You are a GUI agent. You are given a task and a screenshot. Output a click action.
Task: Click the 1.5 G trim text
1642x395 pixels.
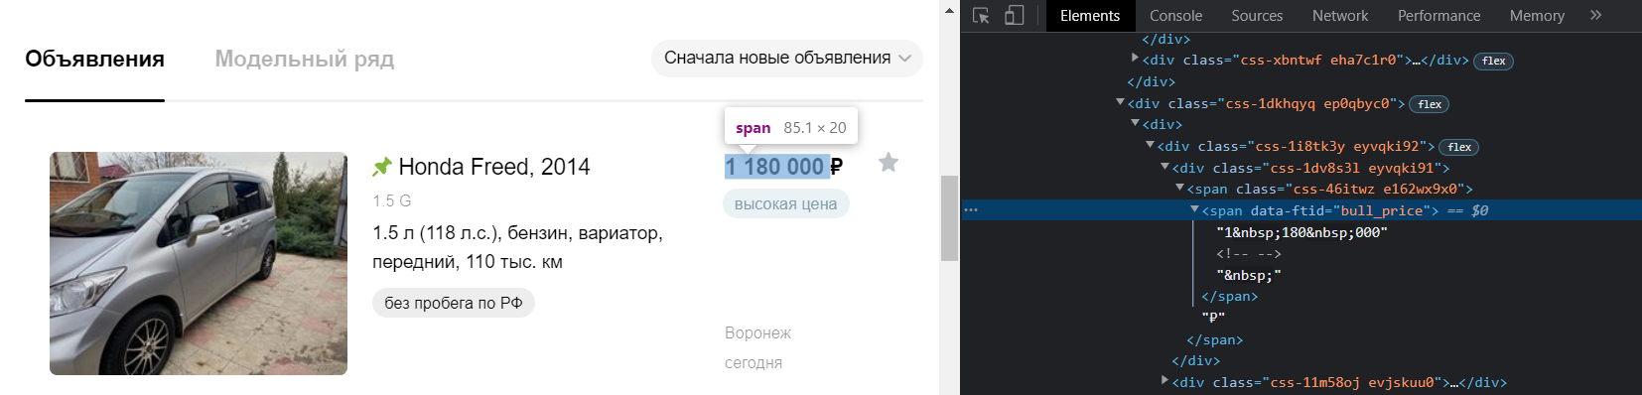(392, 200)
